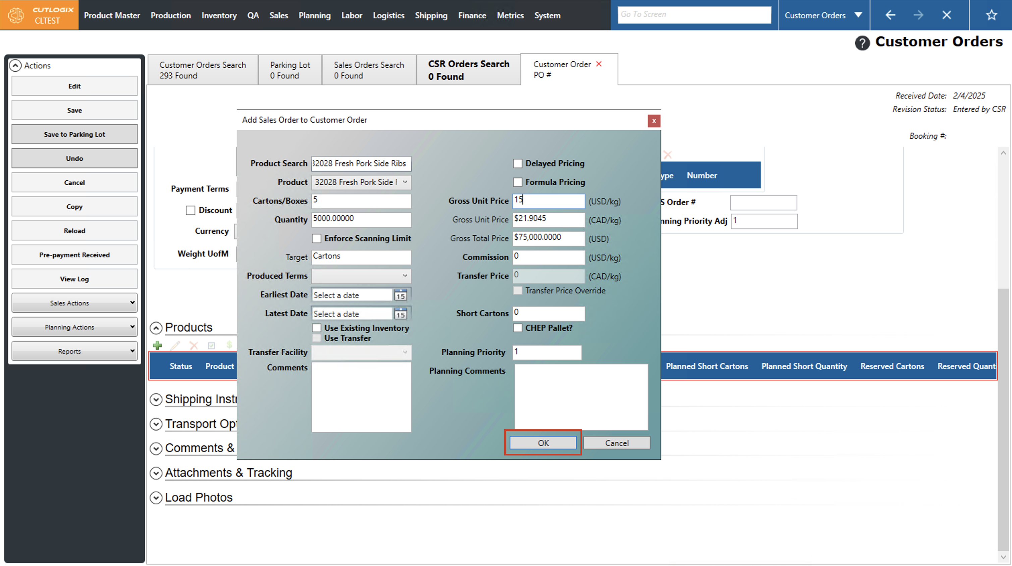Click the help question mark icon
This screenshot has width=1012, height=566.
click(862, 43)
